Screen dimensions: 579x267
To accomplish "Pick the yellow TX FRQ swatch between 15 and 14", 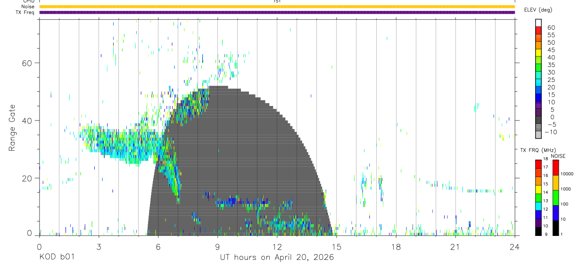I will click(x=538, y=189).
